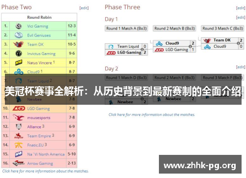Click the Arrow Gaming logo
Viewport: 246px width, 178px height.
pyautogui.click(x=19, y=163)
